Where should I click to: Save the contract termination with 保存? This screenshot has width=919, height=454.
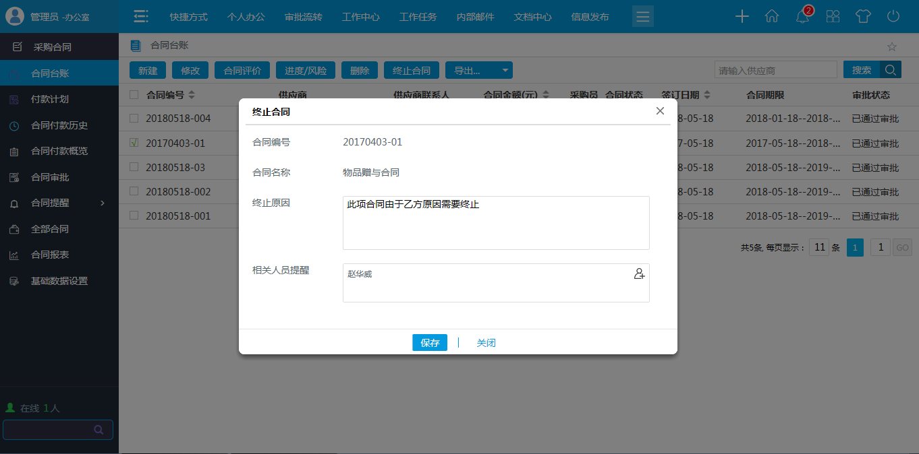[x=430, y=342]
